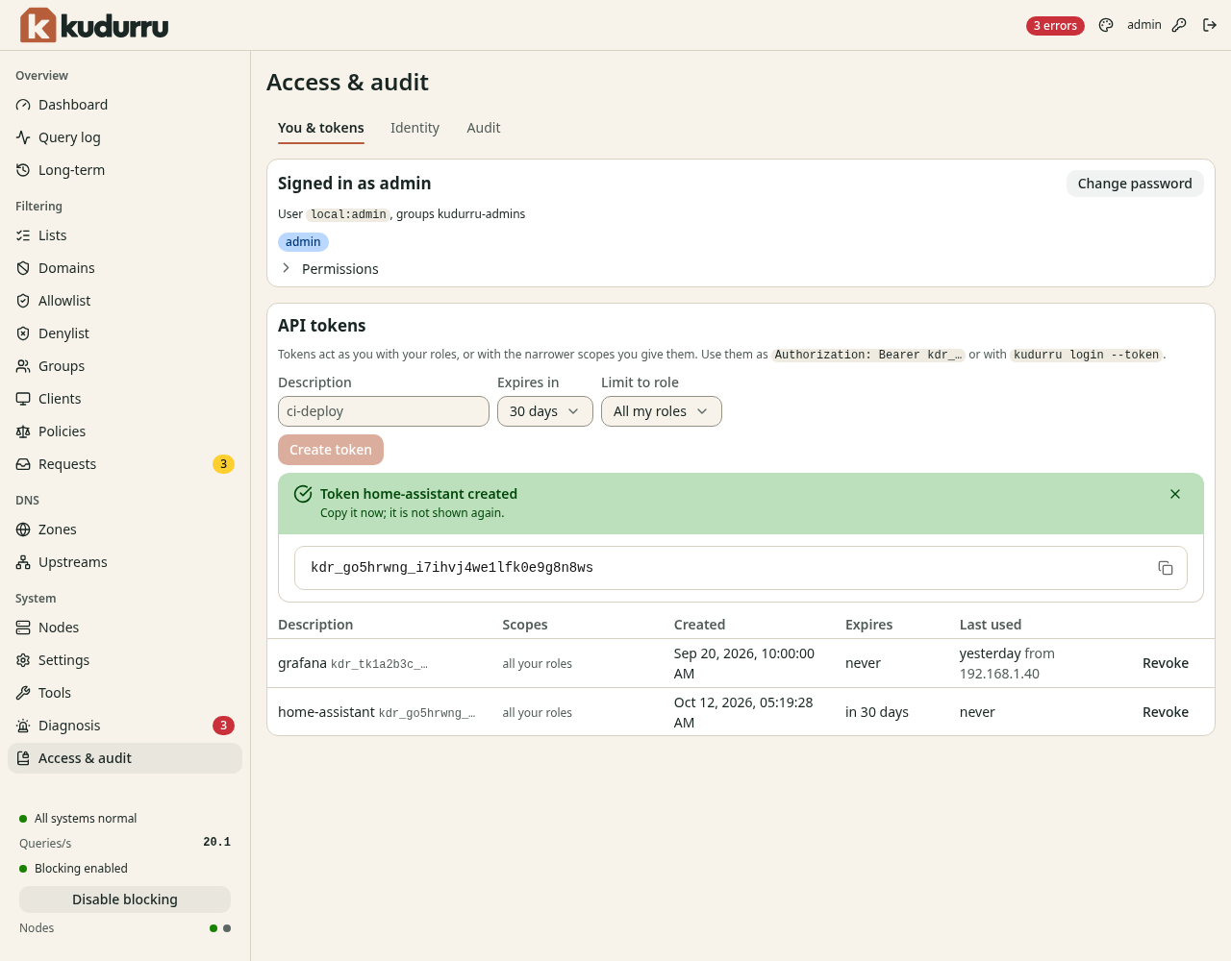Open DNS Zones
The image size is (1231, 961).
125,530
